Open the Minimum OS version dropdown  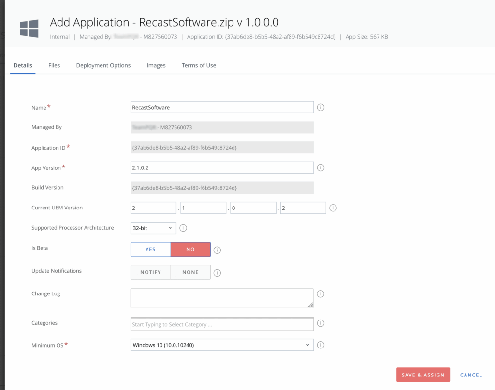tap(221, 345)
